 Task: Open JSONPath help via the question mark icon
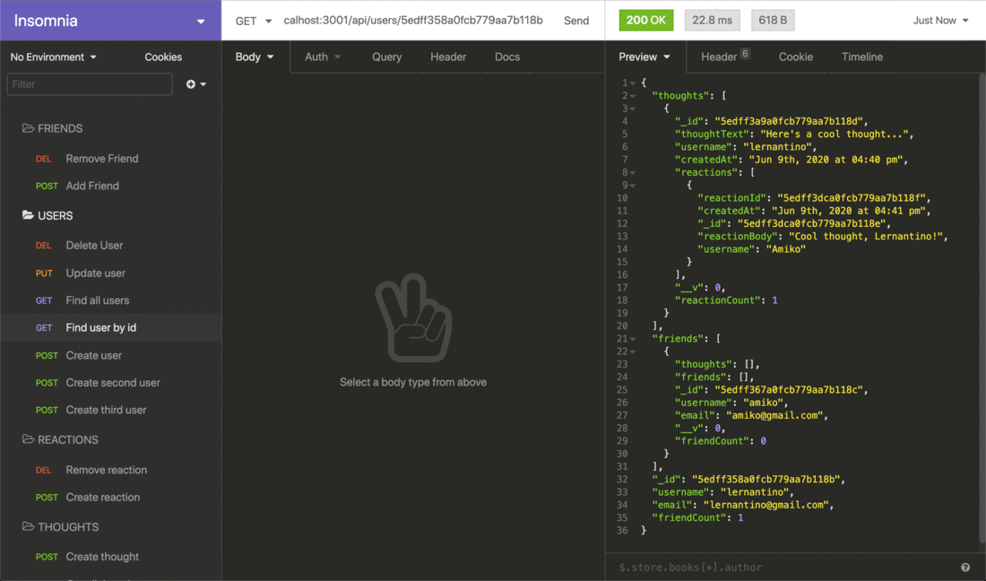[965, 567]
